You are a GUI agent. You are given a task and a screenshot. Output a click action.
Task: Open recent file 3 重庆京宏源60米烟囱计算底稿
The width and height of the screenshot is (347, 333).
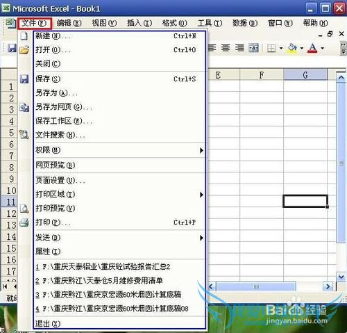pyautogui.click(x=119, y=295)
